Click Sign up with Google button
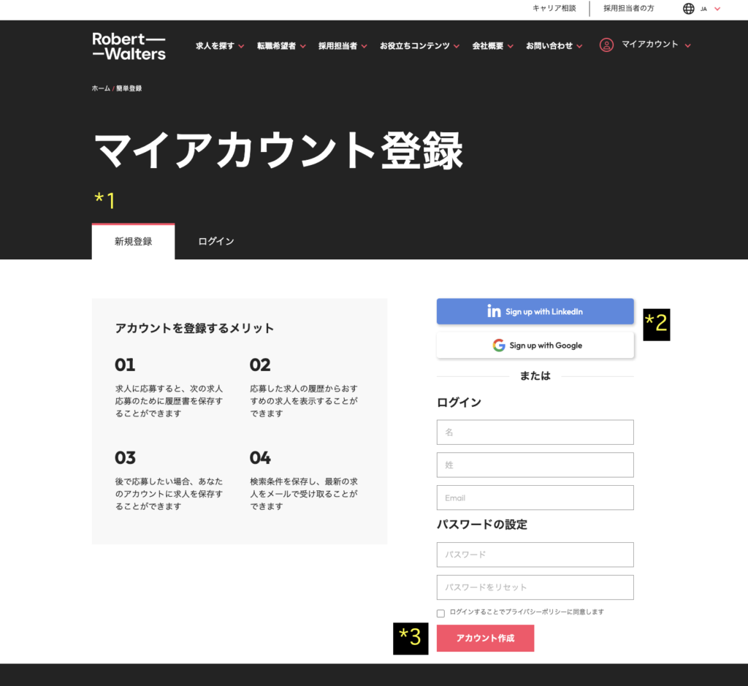 tap(535, 345)
